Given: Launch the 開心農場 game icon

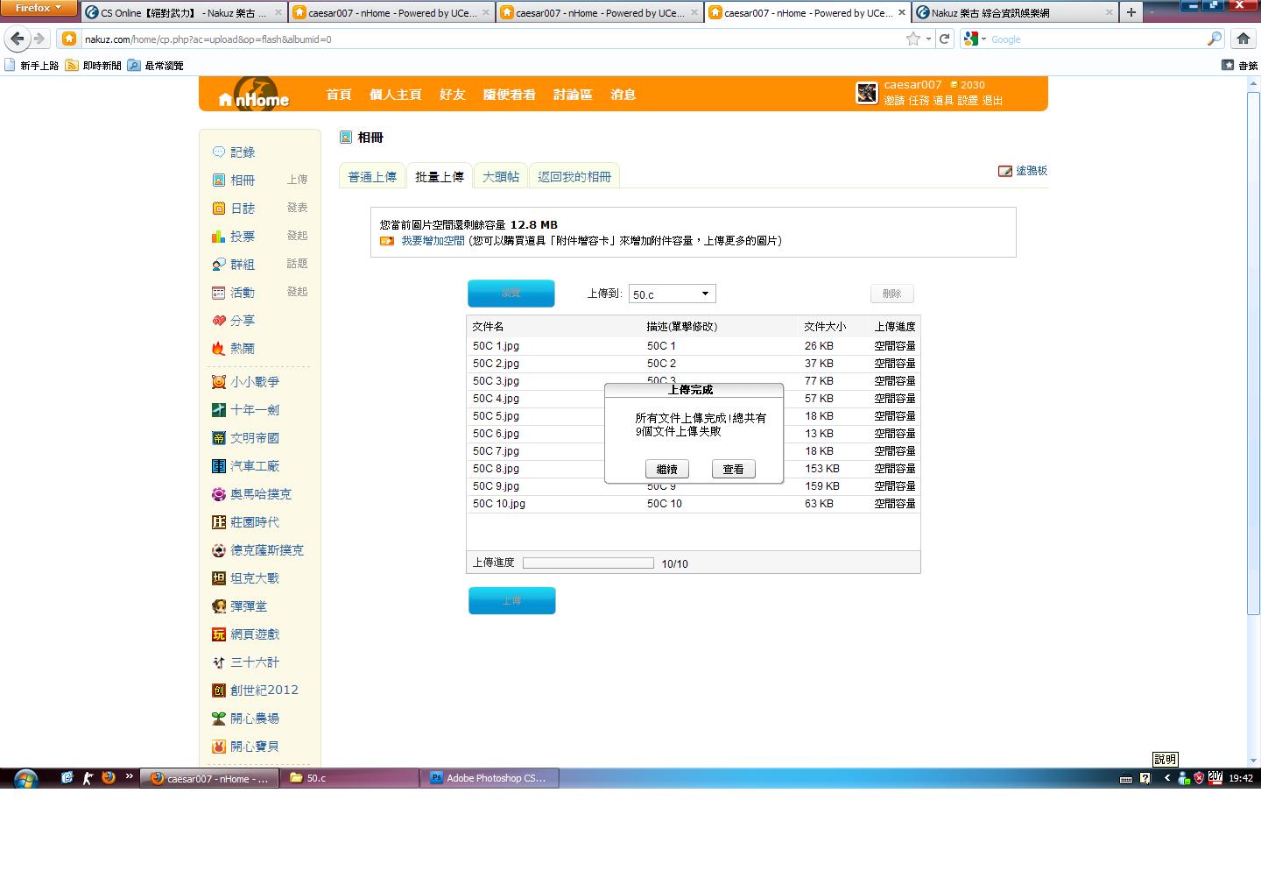Looking at the screenshot, I should (x=219, y=719).
